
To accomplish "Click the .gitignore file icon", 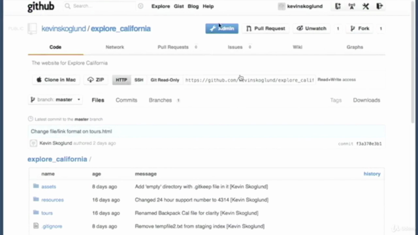I will (x=36, y=226).
